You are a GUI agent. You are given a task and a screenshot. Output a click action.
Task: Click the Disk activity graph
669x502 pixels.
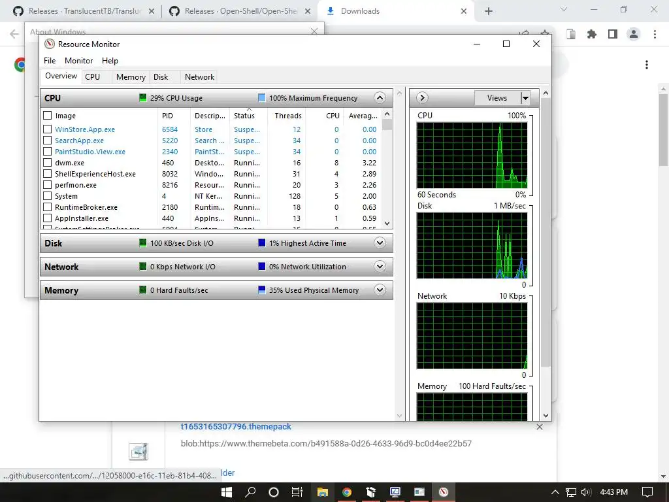pos(472,246)
